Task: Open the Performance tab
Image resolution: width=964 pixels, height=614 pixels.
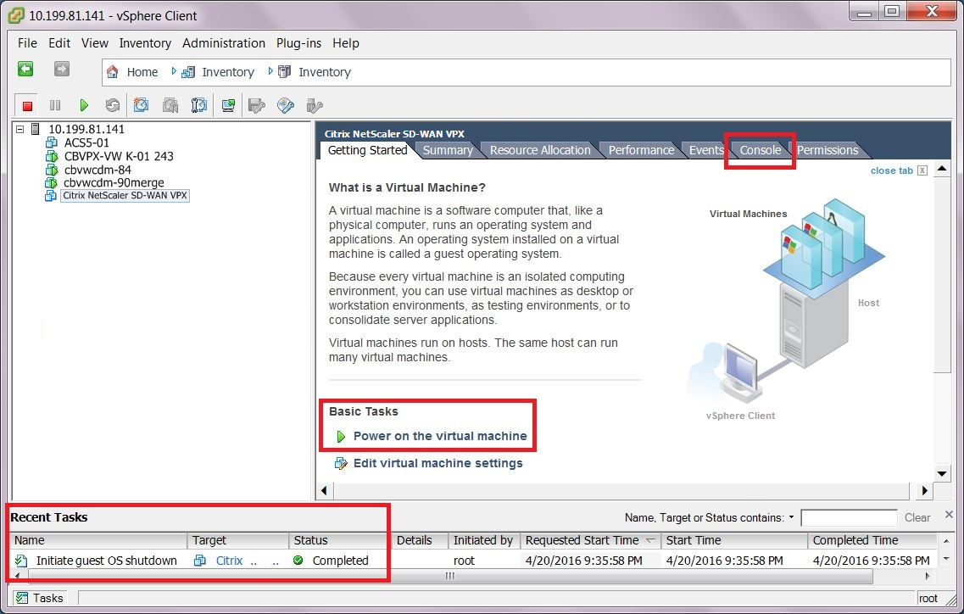Action: point(641,150)
